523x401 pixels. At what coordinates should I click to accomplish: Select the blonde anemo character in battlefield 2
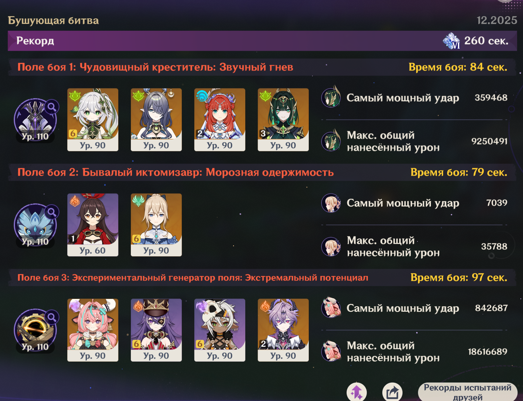(156, 225)
